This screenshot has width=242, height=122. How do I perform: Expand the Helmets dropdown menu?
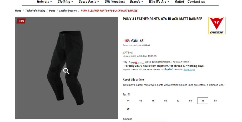[x=44, y=2]
